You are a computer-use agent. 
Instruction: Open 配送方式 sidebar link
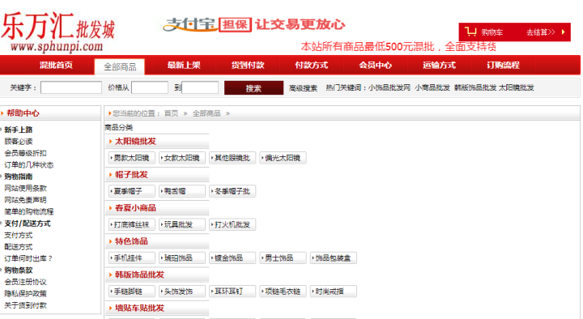[18, 247]
